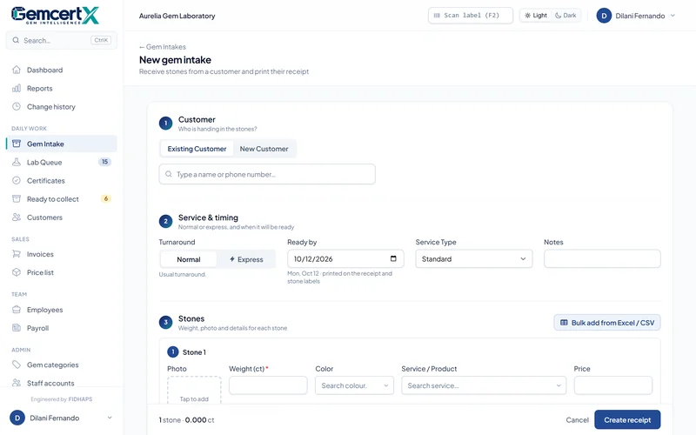Click the Lab Queue flask icon

coord(17,162)
